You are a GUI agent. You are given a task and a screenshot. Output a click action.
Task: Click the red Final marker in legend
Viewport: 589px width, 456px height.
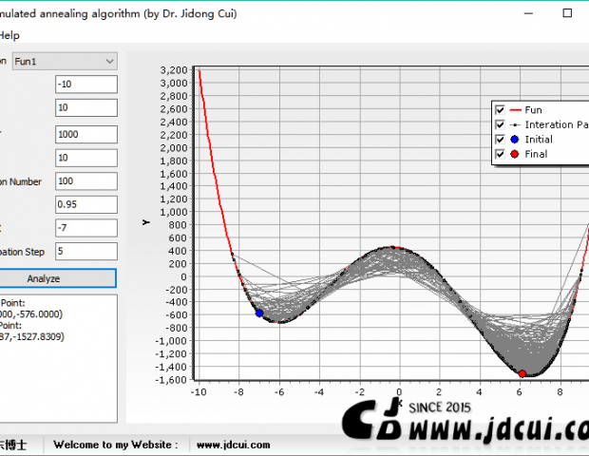[513, 154]
